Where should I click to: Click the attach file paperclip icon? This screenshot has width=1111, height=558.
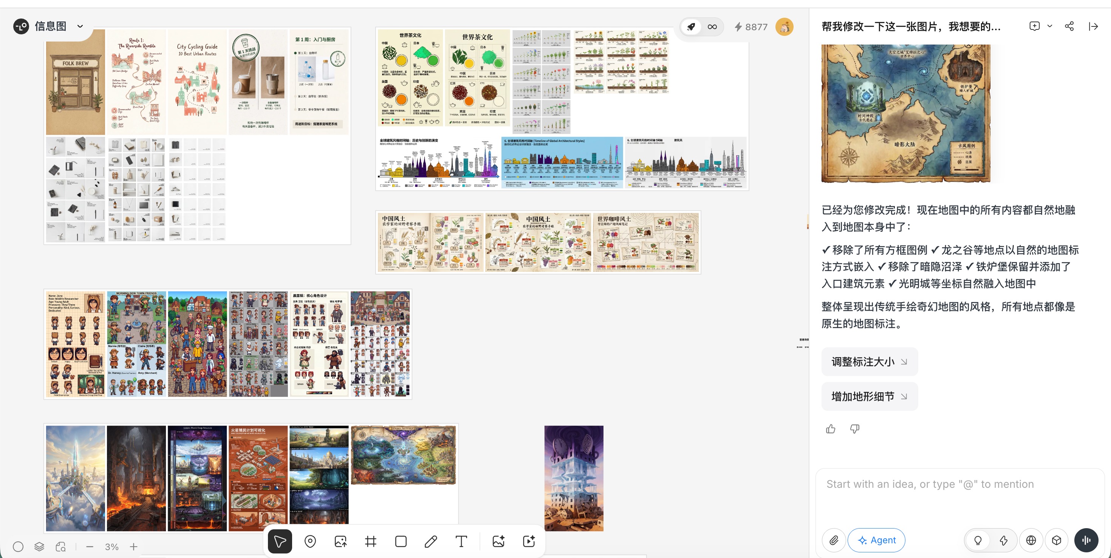coord(834,540)
